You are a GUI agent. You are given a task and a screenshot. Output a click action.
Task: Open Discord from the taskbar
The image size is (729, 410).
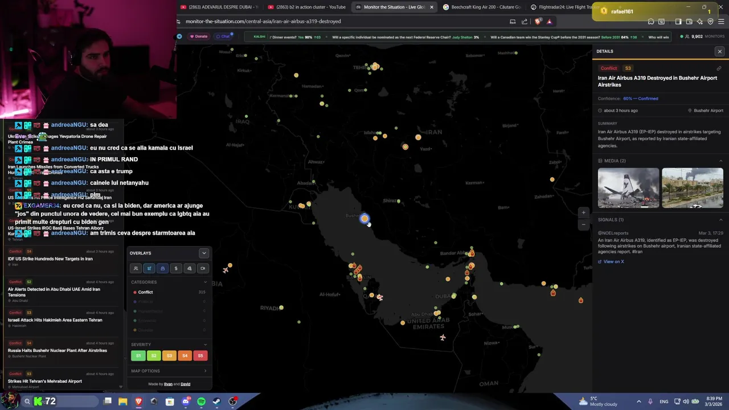186,401
